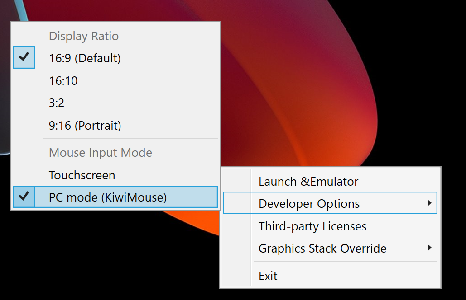The width and height of the screenshot is (466, 300).
Task: Select 16:9 (Default) display ratio
Action: pyautogui.click(x=84, y=58)
